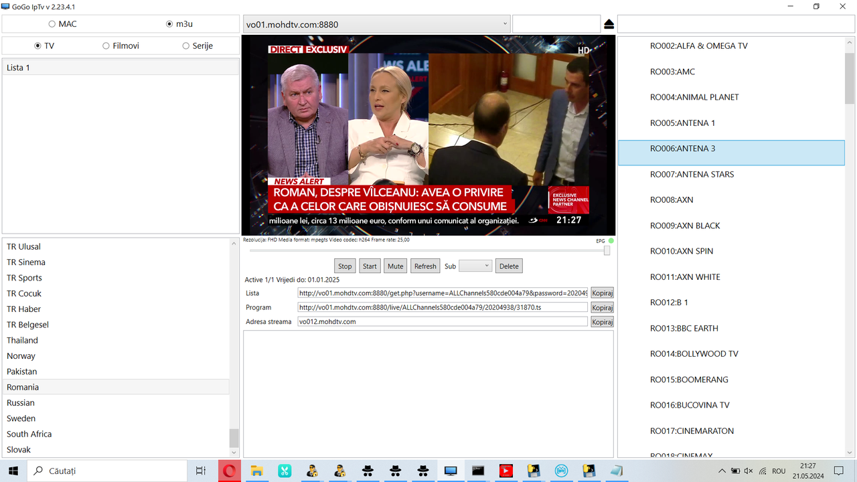
Task: Copy the Adresa streama with Kopiraj
Action: pyautogui.click(x=603, y=322)
